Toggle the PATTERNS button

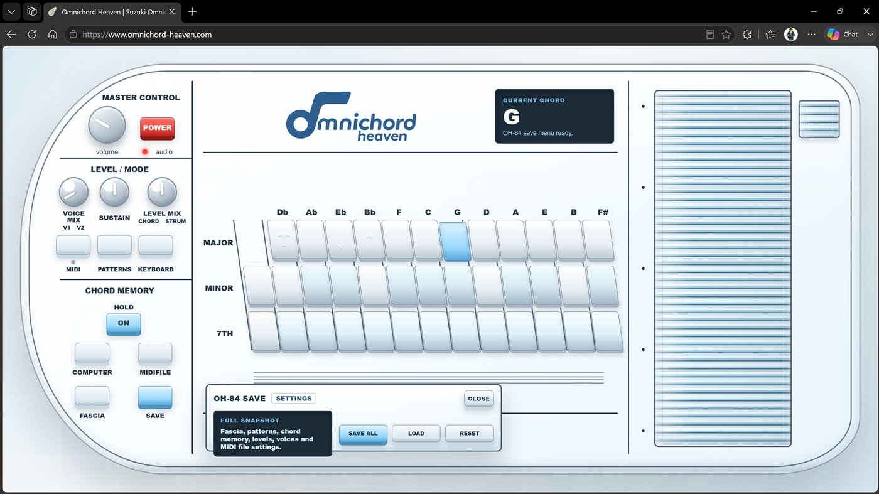pyautogui.click(x=114, y=246)
